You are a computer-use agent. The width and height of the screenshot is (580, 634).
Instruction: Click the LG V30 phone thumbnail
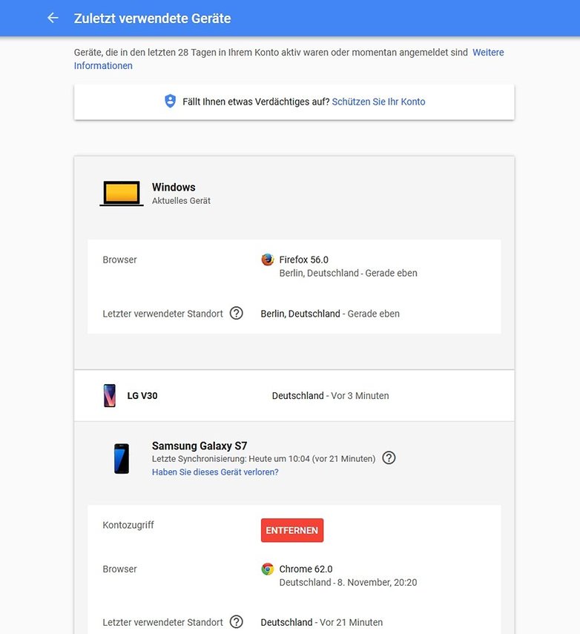point(110,395)
